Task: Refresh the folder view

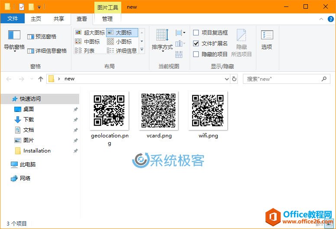Action: click(234, 79)
